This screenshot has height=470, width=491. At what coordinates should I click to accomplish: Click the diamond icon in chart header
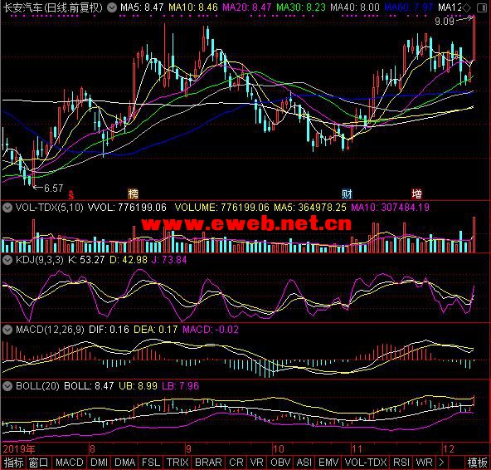[x=467, y=7]
